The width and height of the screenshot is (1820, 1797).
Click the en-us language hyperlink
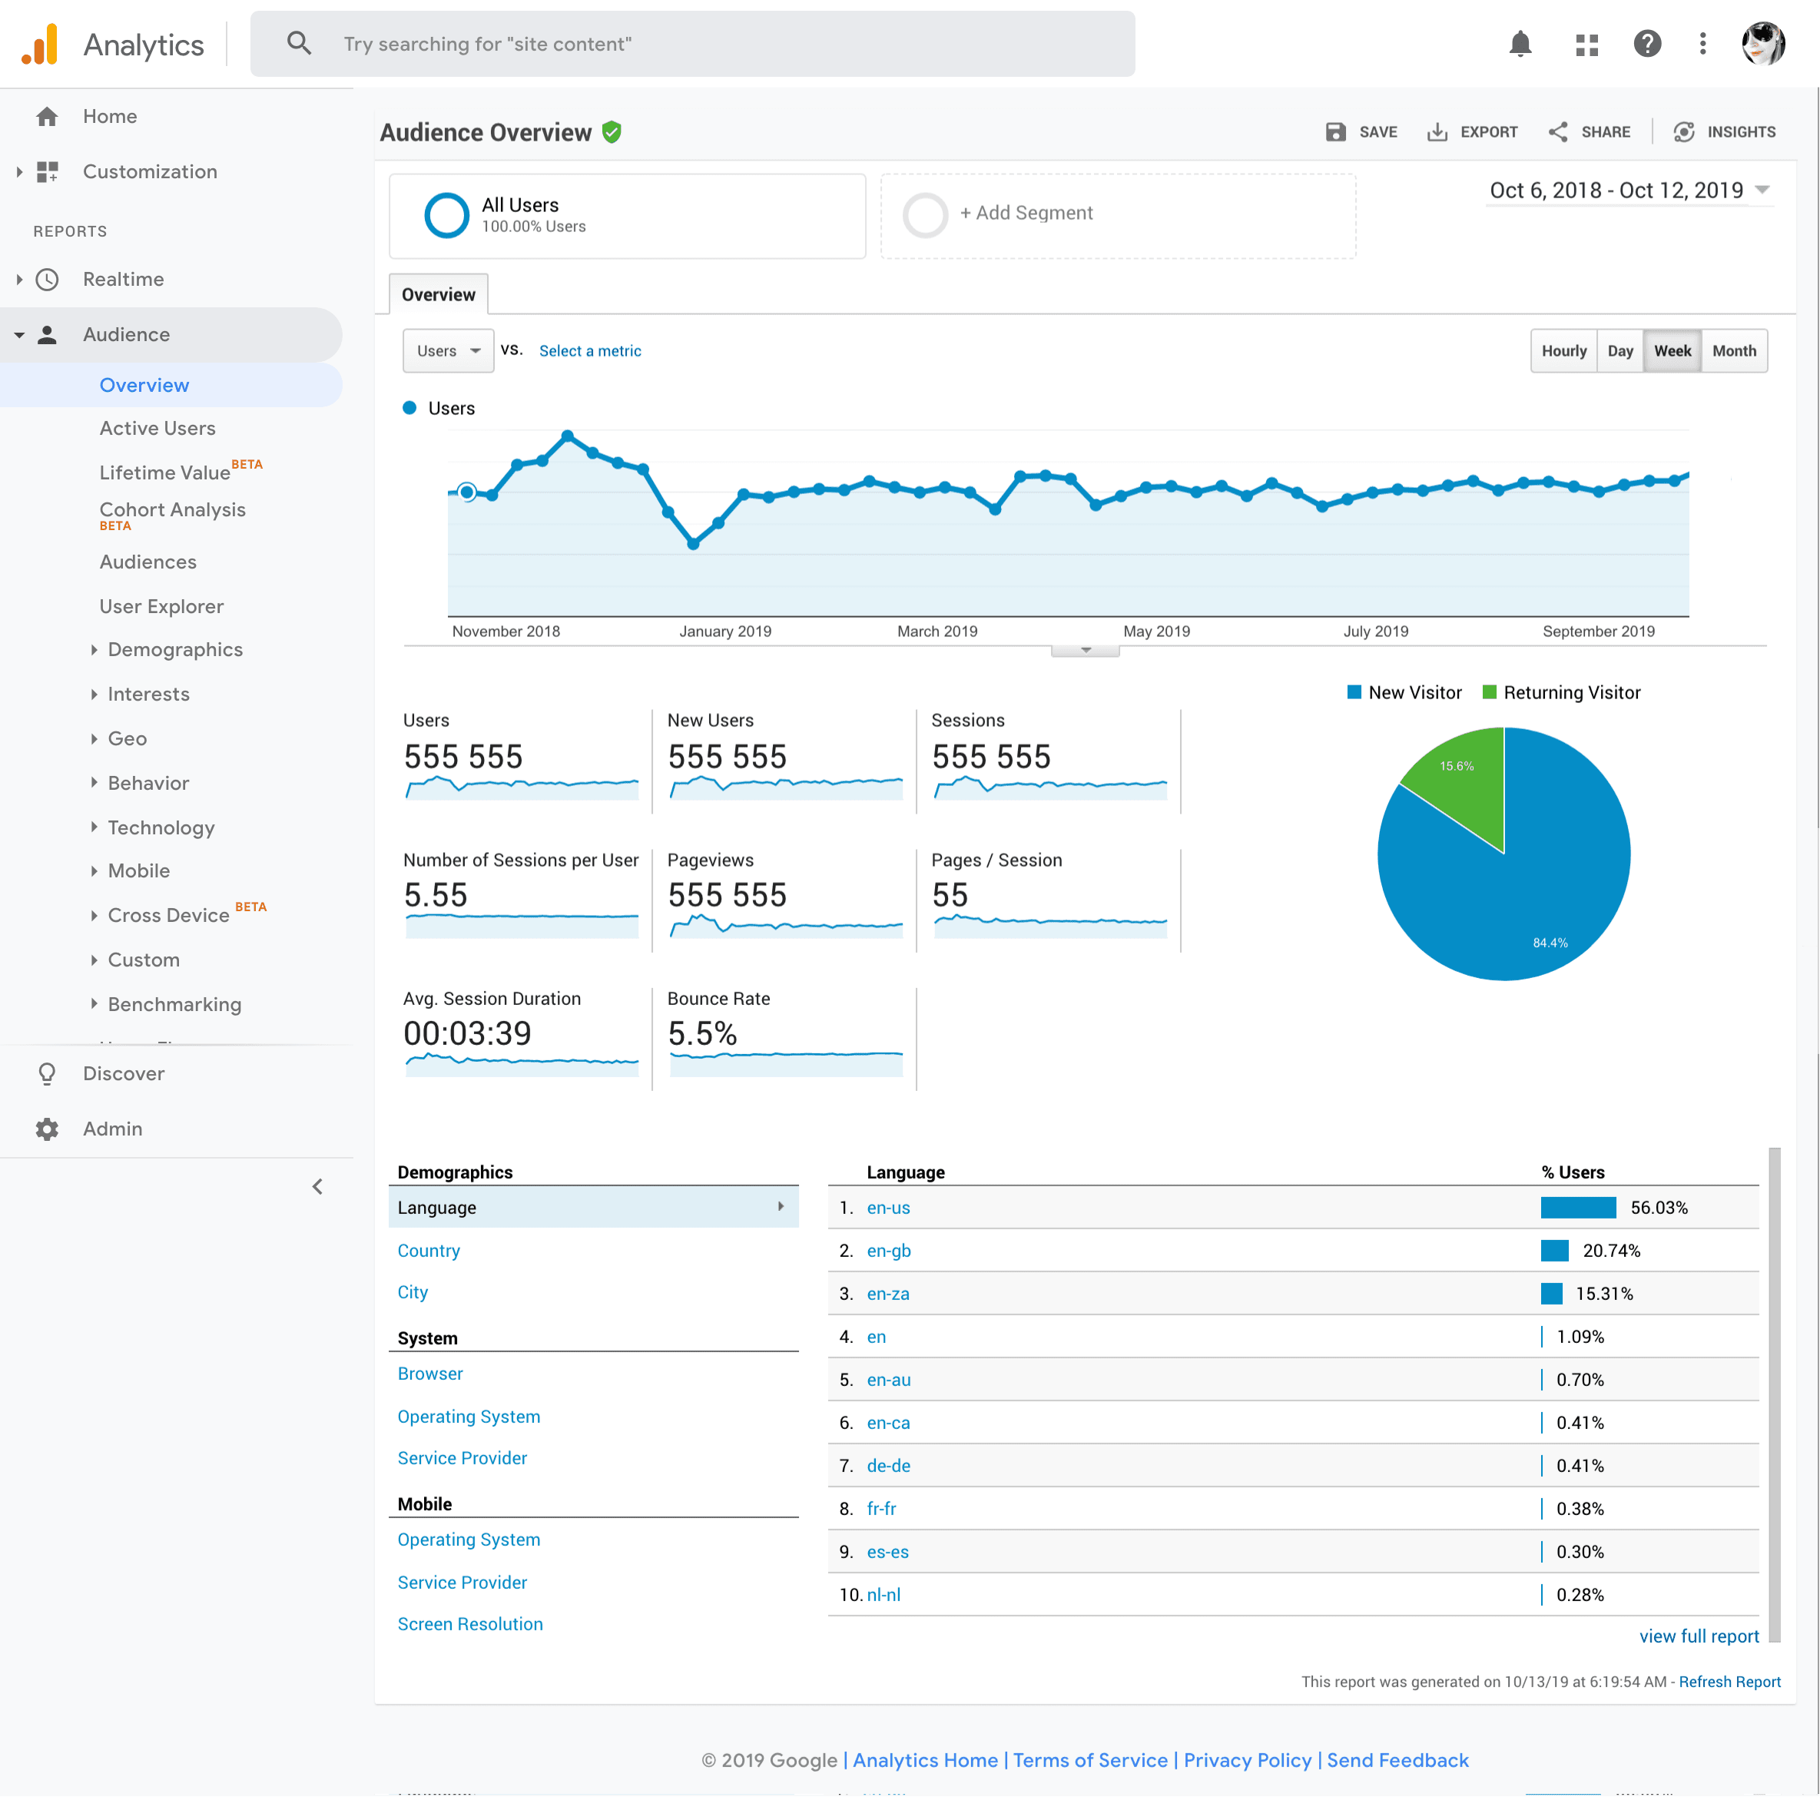pyautogui.click(x=889, y=1206)
